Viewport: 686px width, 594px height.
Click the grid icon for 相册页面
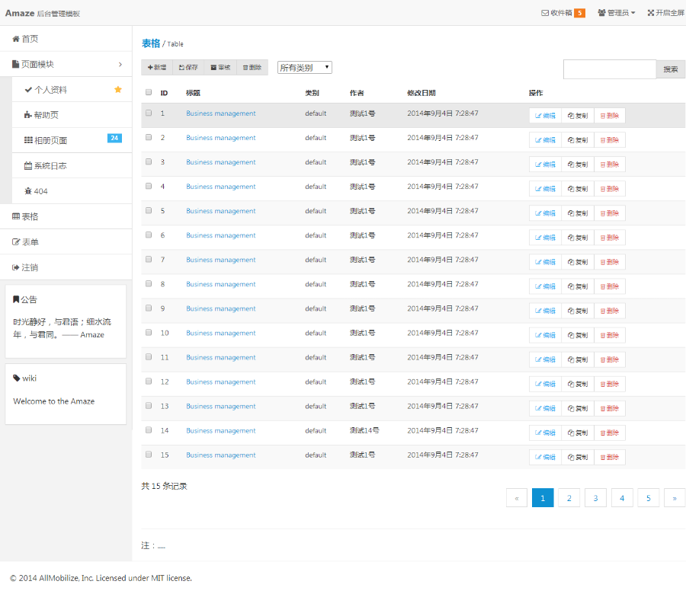pyautogui.click(x=28, y=140)
